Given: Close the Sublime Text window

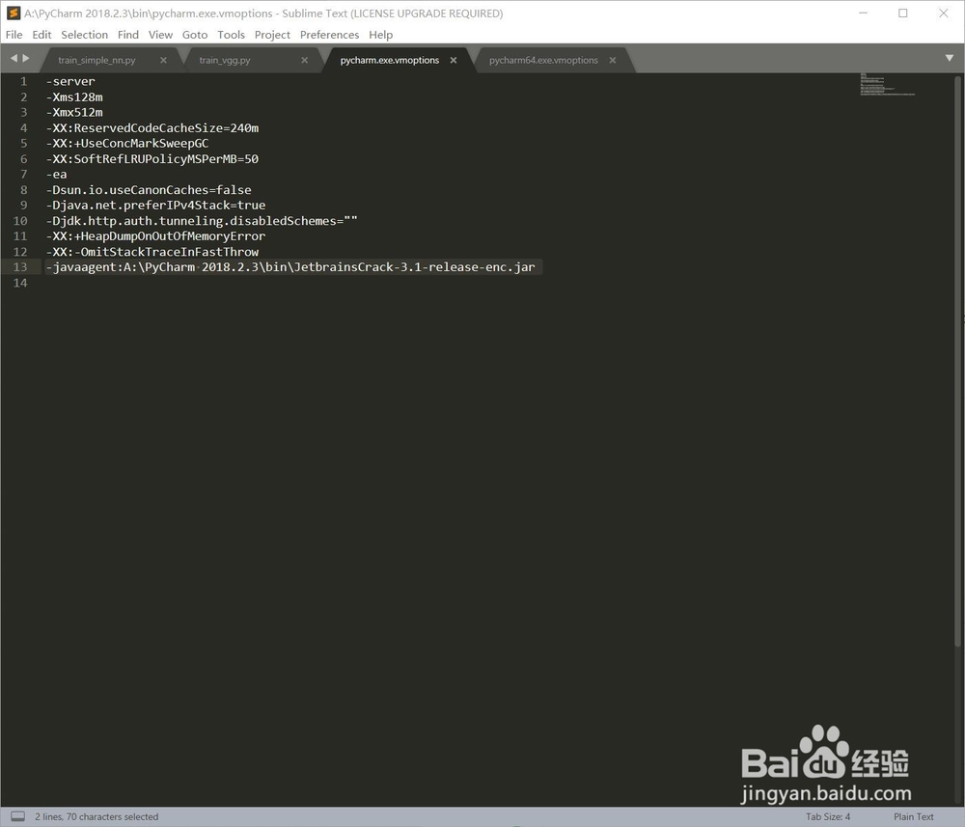Looking at the screenshot, I should pos(943,13).
